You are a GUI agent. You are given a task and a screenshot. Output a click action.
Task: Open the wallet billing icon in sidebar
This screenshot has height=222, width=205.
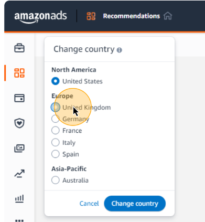tap(19, 98)
